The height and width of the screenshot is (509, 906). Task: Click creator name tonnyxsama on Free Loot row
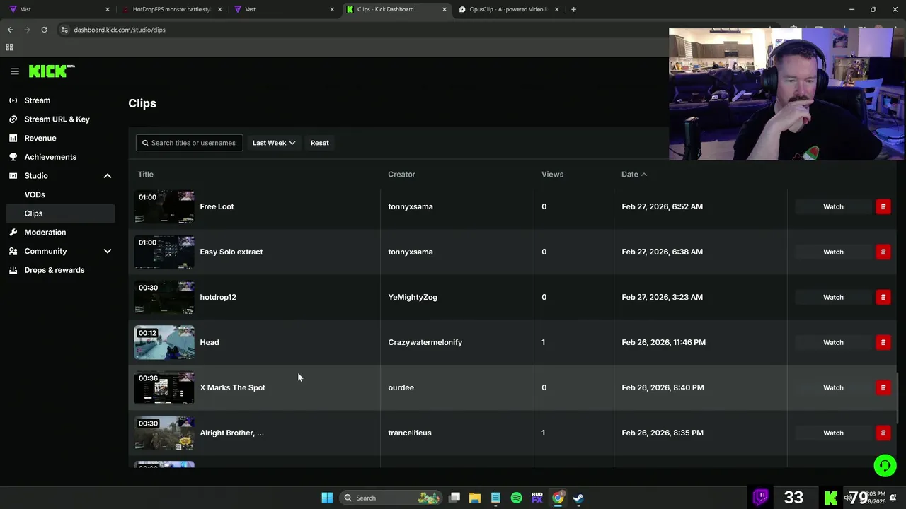coord(411,206)
